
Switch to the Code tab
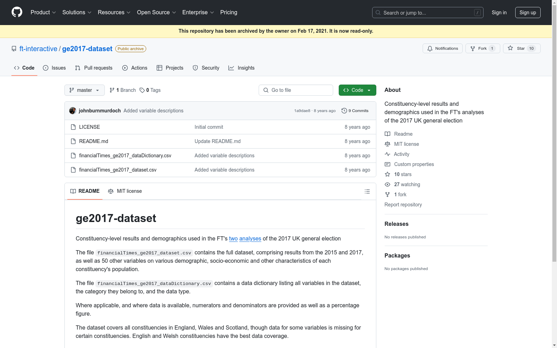tap(24, 68)
